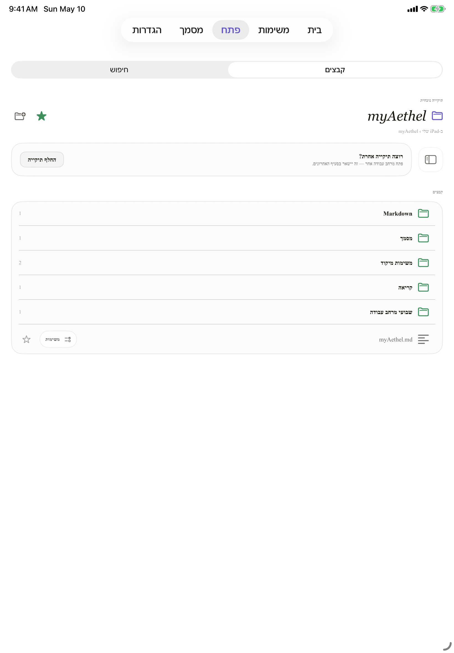Click the myAethel.md document lines icon
The image size is (454, 653).
tap(423, 339)
